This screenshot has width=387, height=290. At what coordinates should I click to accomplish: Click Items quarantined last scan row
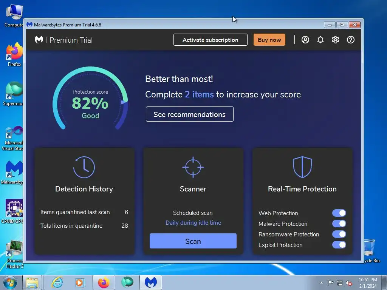click(x=84, y=212)
